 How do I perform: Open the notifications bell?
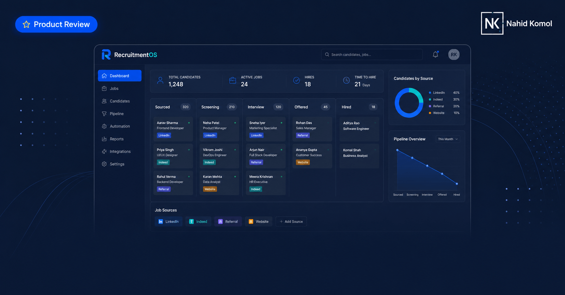point(435,54)
